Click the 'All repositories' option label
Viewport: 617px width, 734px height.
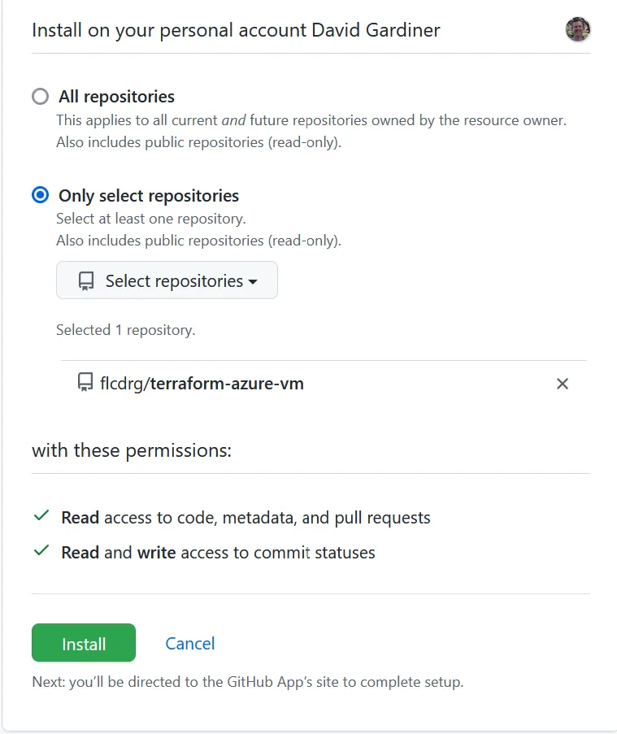click(x=116, y=97)
